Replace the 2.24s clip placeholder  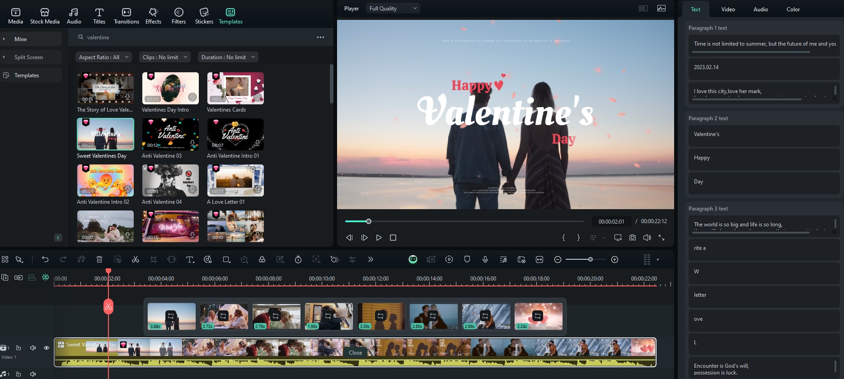click(x=538, y=316)
